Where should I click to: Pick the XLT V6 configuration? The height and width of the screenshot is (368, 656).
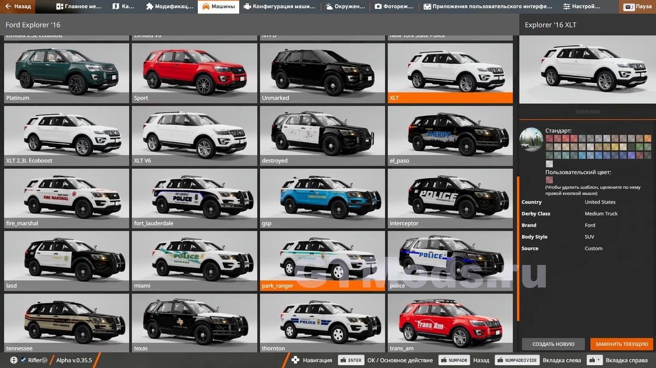(194, 136)
